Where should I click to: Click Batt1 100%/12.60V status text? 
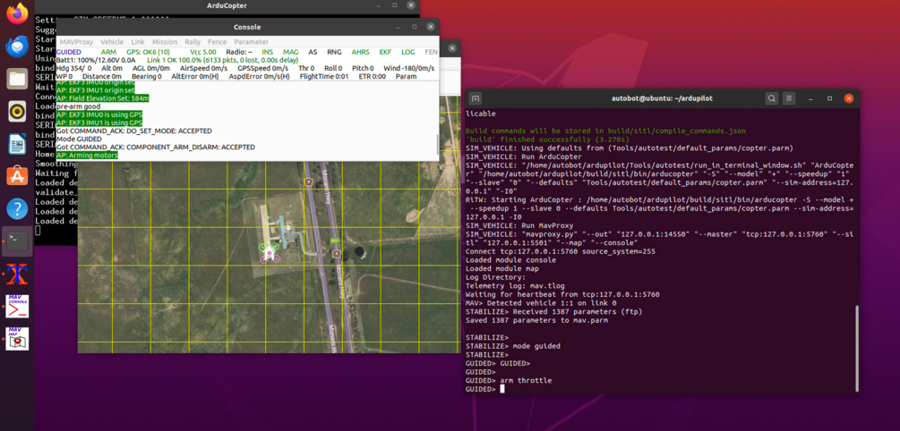click(96, 60)
